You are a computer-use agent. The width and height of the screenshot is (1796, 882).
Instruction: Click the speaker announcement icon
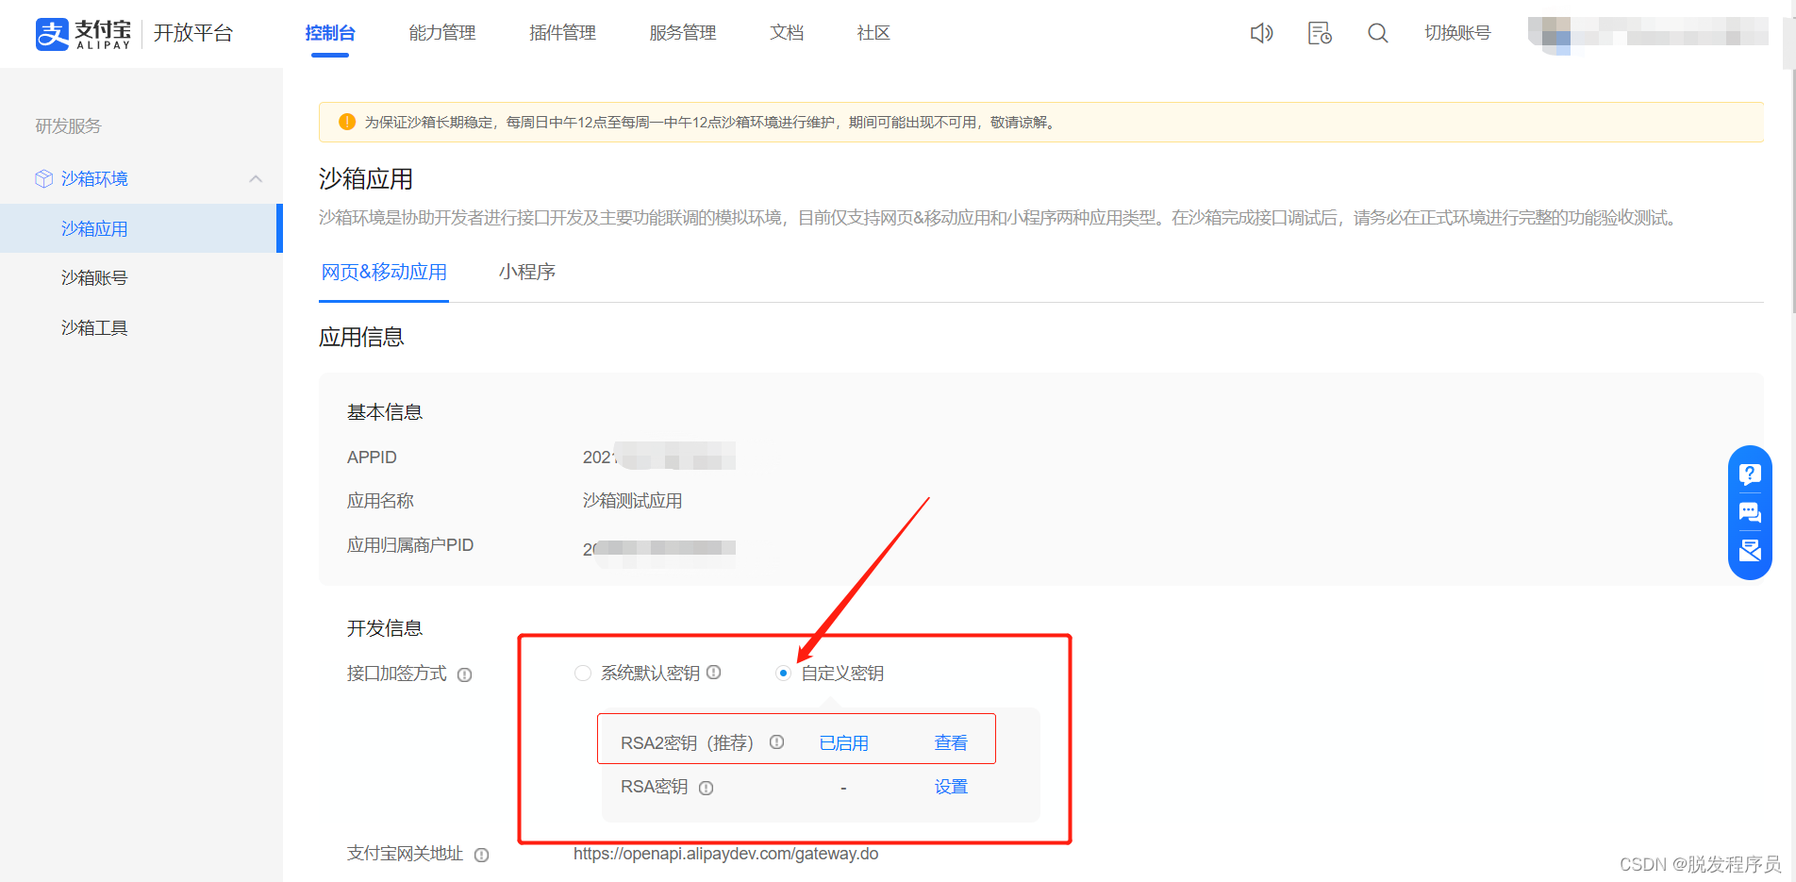coord(1261,34)
